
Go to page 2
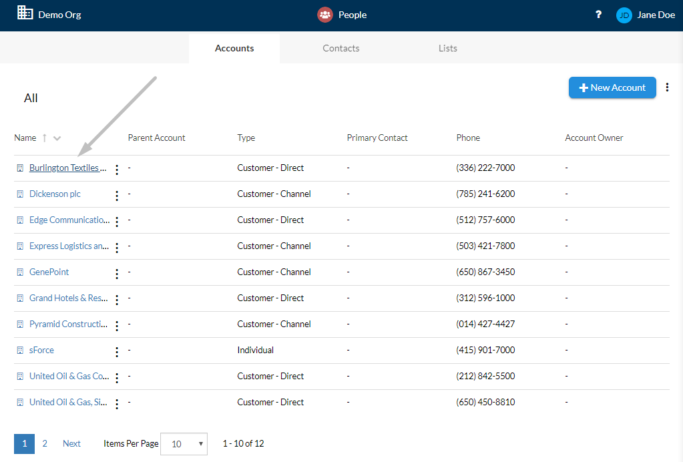point(45,444)
